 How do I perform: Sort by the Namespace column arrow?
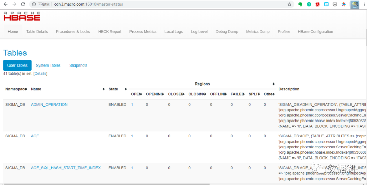coord(26,89)
